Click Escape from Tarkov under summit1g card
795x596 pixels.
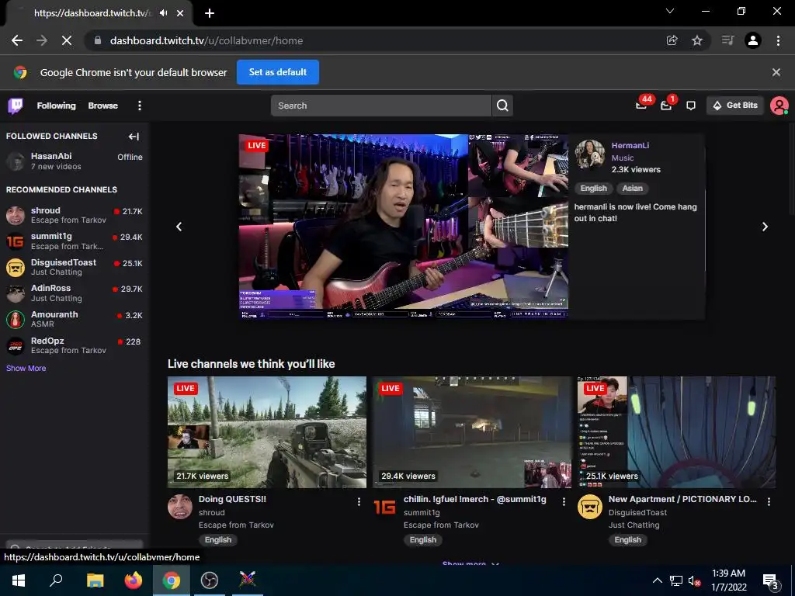(x=441, y=525)
